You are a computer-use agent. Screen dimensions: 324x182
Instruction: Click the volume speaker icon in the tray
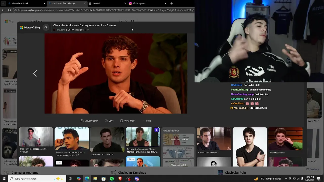298,179
